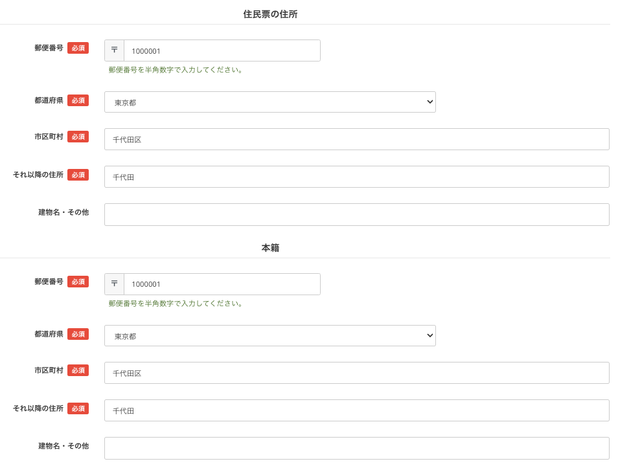Click the 〒 postal icon in 住民票の住所 section
The width and height of the screenshot is (618, 468).
[x=115, y=50]
